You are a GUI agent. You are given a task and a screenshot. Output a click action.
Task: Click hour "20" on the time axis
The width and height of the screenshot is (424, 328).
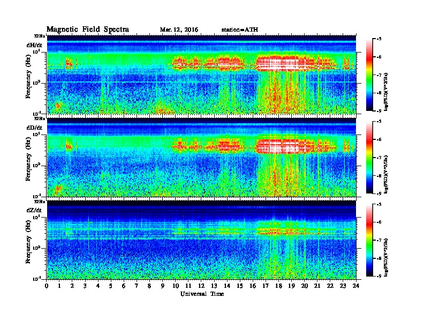pyautogui.click(x=305, y=286)
